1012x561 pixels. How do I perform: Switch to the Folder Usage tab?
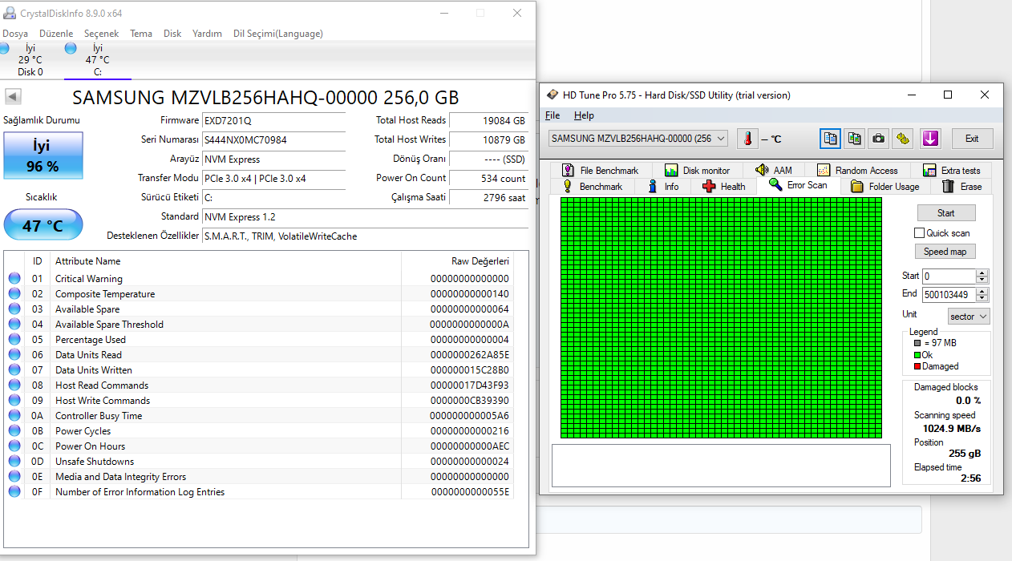(x=885, y=187)
